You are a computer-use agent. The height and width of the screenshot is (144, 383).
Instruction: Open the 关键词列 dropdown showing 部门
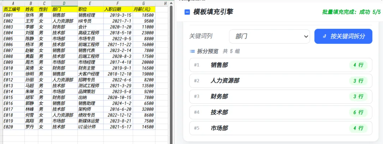coord(270,36)
